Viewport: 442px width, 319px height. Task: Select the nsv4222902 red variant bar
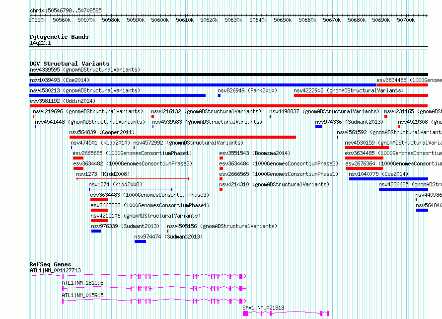[x=361, y=95]
